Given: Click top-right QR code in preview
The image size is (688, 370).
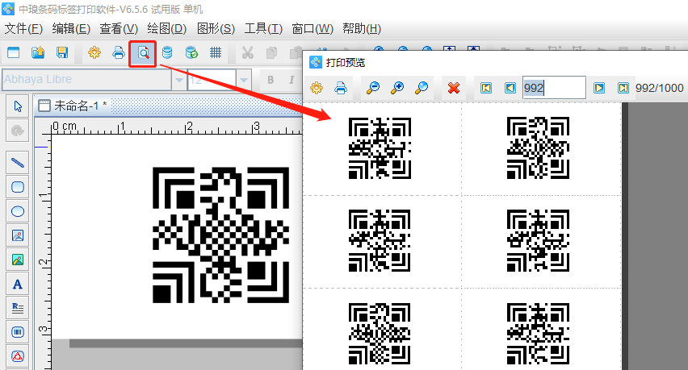Looking at the screenshot, I should pyautogui.click(x=538, y=148).
